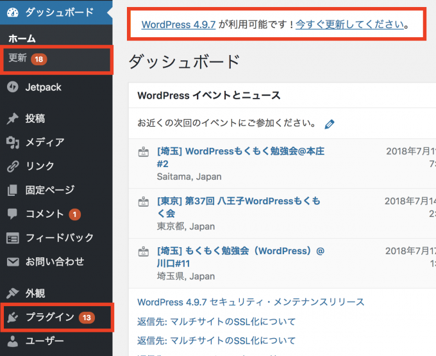Click the plug icon beside プラグイン

coord(13,318)
